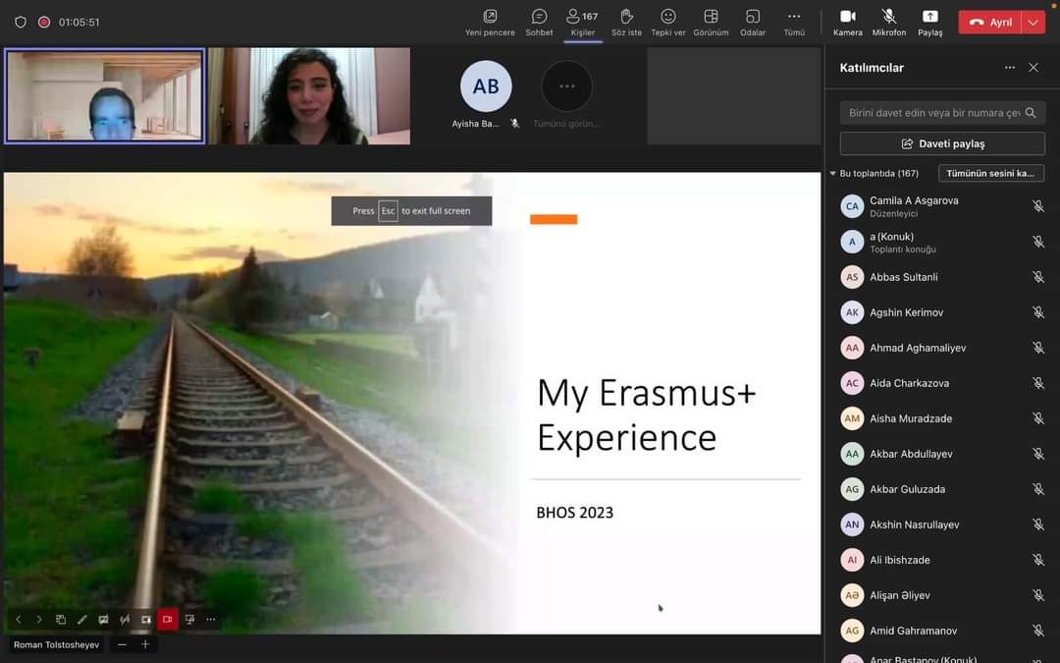1060x663 pixels.
Task: Close the Katılımcılar panel
Action: click(x=1033, y=68)
